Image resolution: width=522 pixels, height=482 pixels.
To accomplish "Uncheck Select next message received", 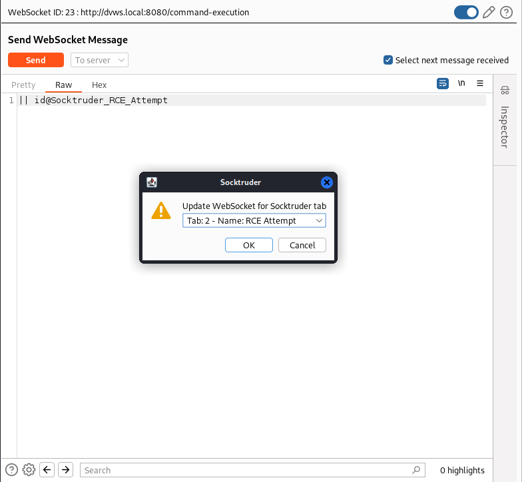I will coord(388,60).
